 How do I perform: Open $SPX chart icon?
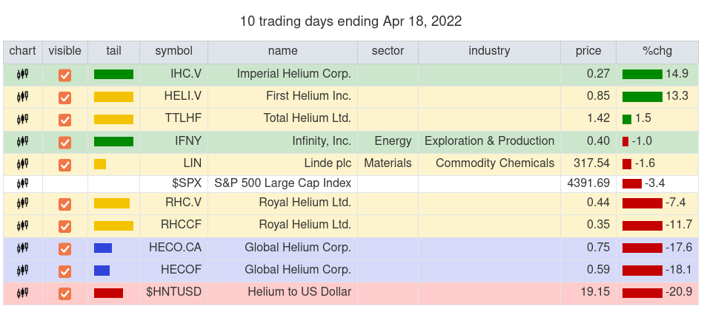tap(23, 183)
